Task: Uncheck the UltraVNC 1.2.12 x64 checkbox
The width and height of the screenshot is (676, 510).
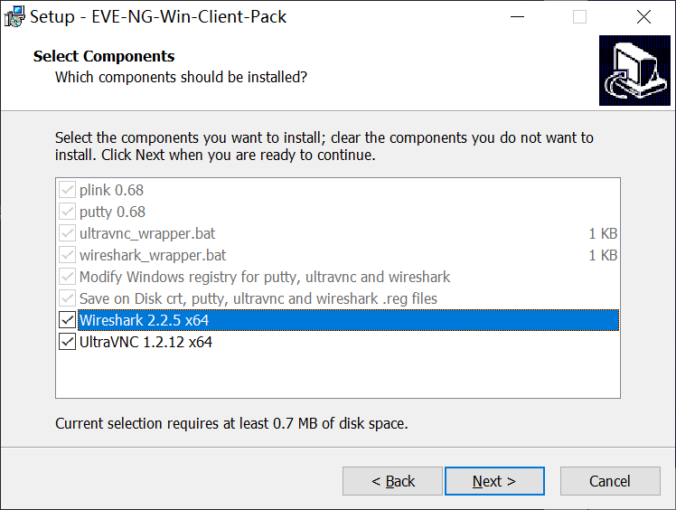Action: tap(67, 342)
